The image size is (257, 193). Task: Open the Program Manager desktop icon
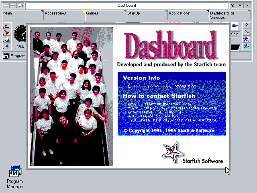pos(15,177)
